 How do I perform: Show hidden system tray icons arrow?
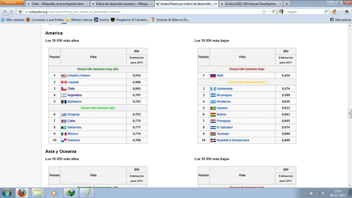305,193
